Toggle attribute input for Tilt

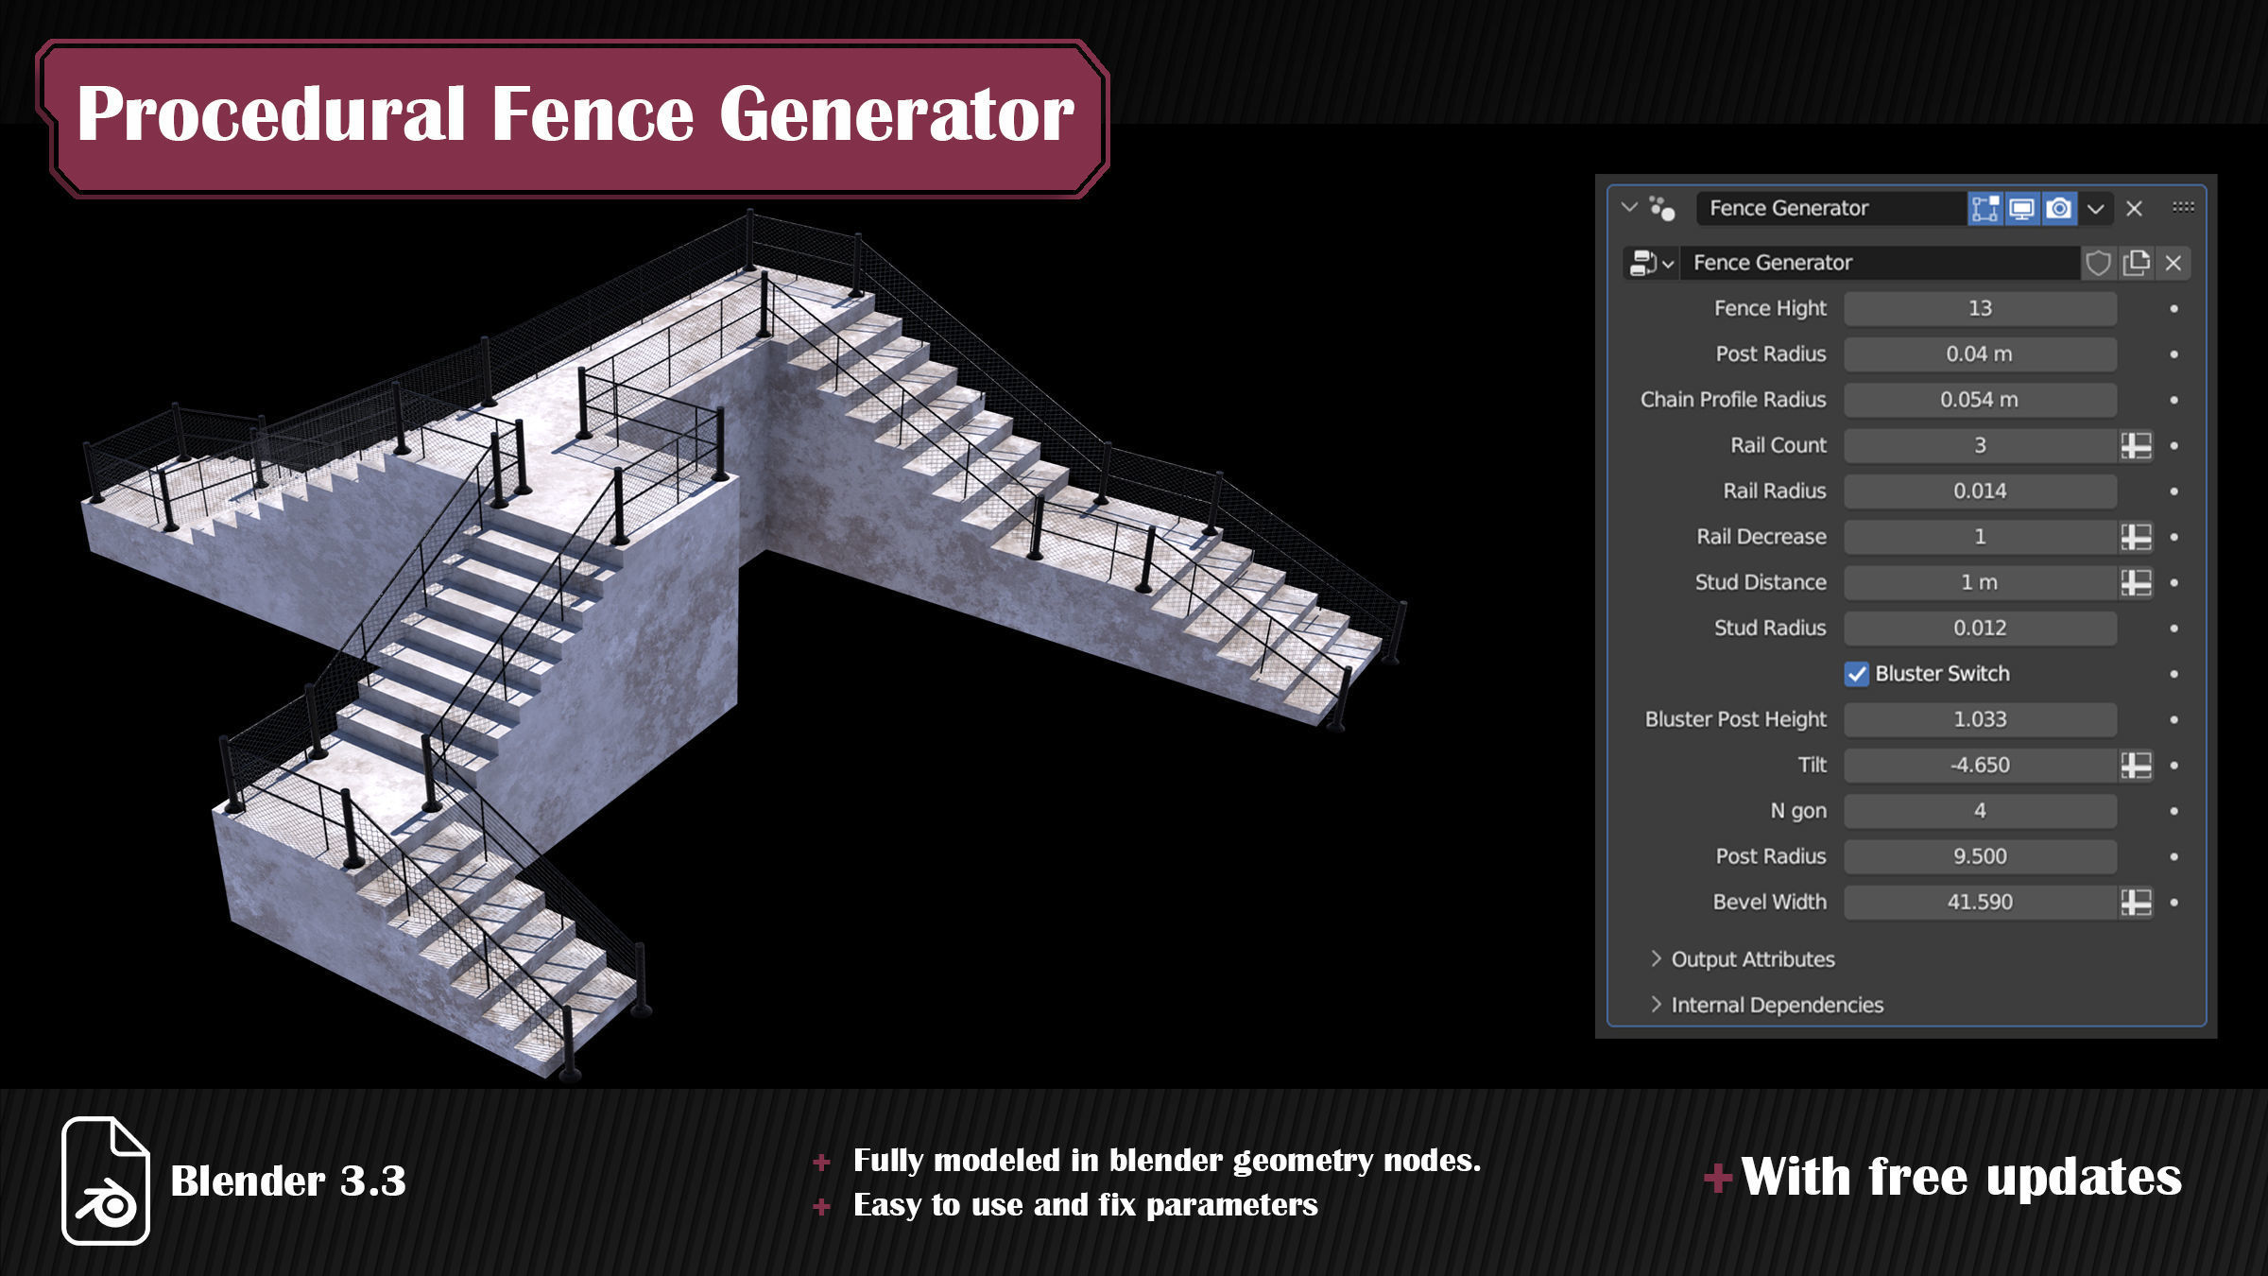click(x=2136, y=765)
